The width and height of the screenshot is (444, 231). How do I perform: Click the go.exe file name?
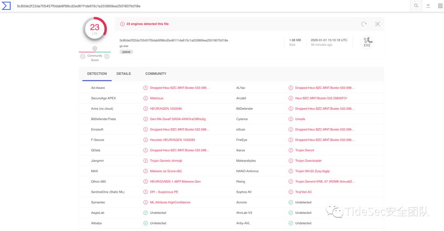coord(124,46)
